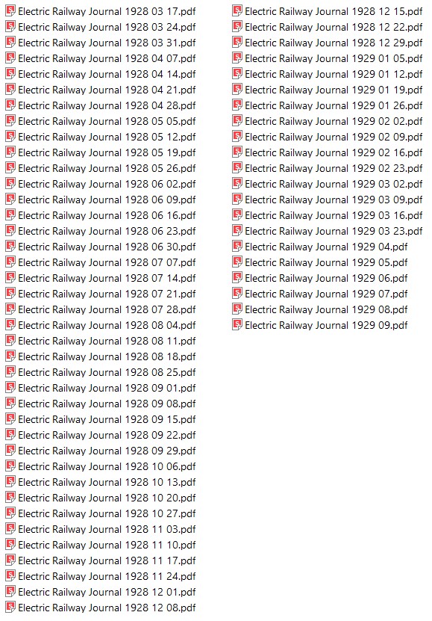
Task: Select file Electric Railway Journal 1928 12 29.pdf
Action: 328,43
